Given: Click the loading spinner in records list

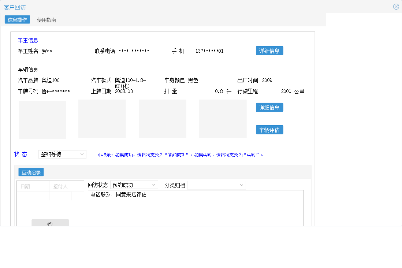Looking at the screenshot, I should 50,223.
